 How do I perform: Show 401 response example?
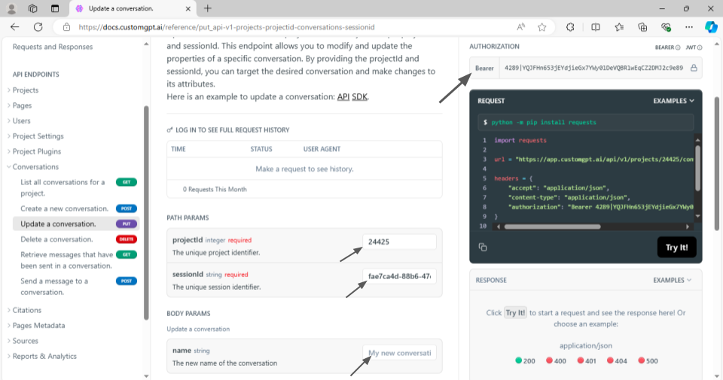pyautogui.click(x=587, y=361)
